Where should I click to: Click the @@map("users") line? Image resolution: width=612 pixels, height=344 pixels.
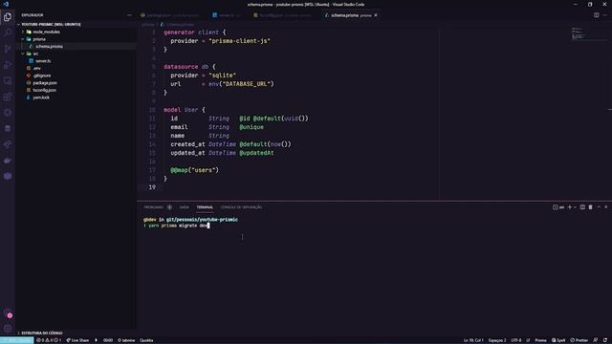click(194, 170)
